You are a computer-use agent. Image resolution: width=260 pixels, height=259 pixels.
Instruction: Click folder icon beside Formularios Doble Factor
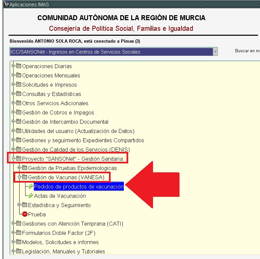18,233
